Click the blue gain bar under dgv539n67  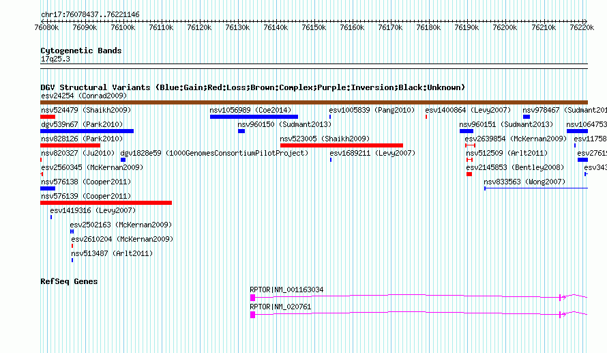87,131
